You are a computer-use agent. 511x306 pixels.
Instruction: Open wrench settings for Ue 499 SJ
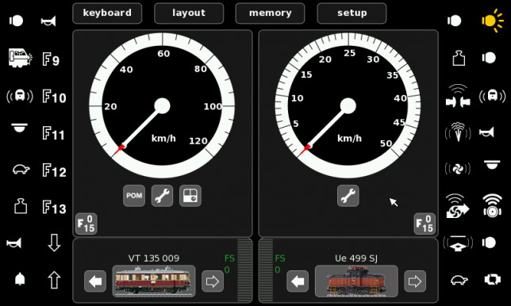[x=348, y=196]
